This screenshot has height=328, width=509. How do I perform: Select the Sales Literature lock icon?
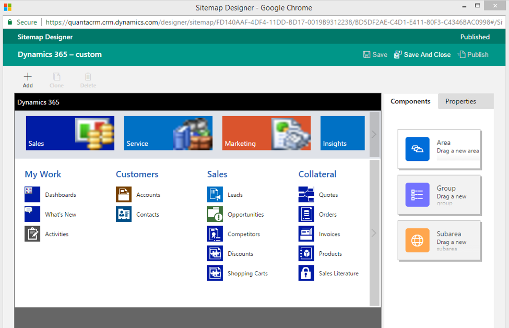tap(306, 273)
